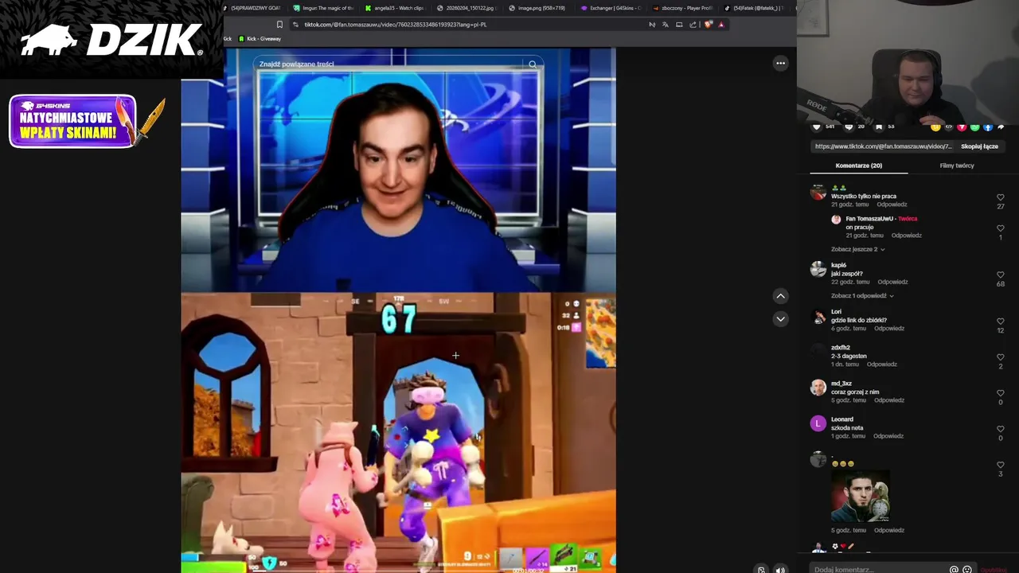Open the three-dot video options menu
The height and width of the screenshot is (573, 1019).
click(x=780, y=63)
